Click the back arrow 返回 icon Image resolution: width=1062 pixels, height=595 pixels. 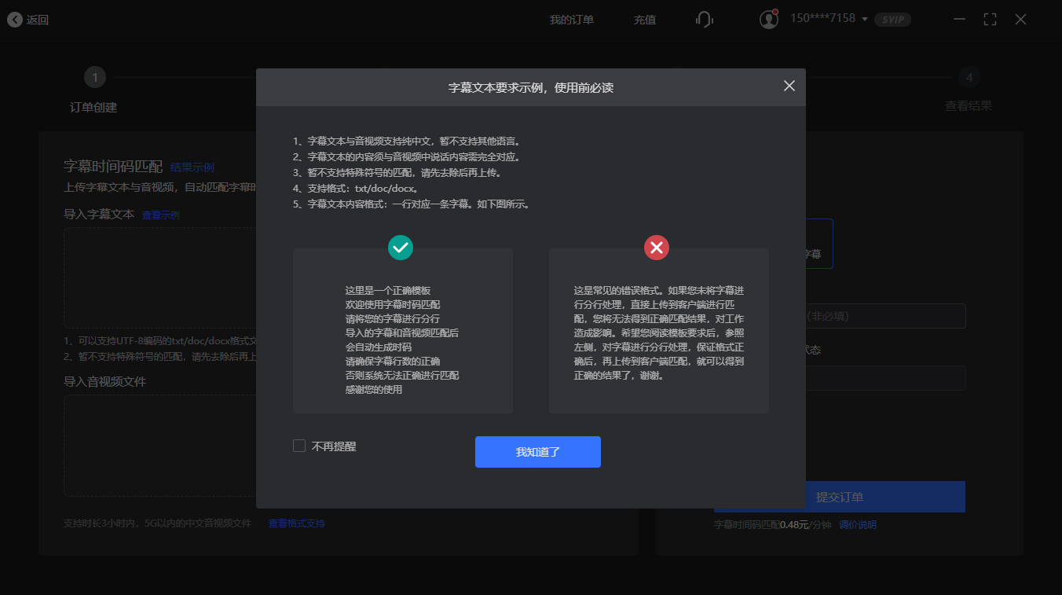tap(16, 20)
